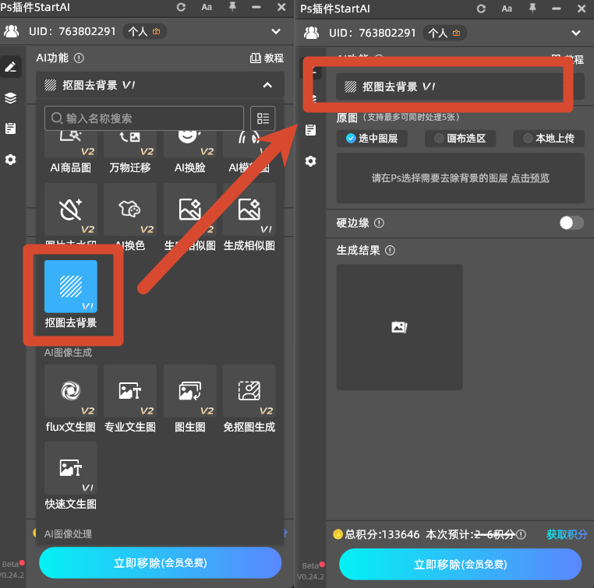Click 输入名称搜索 search field
The height and width of the screenshot is (588, 594).
(x=144, y=118)
